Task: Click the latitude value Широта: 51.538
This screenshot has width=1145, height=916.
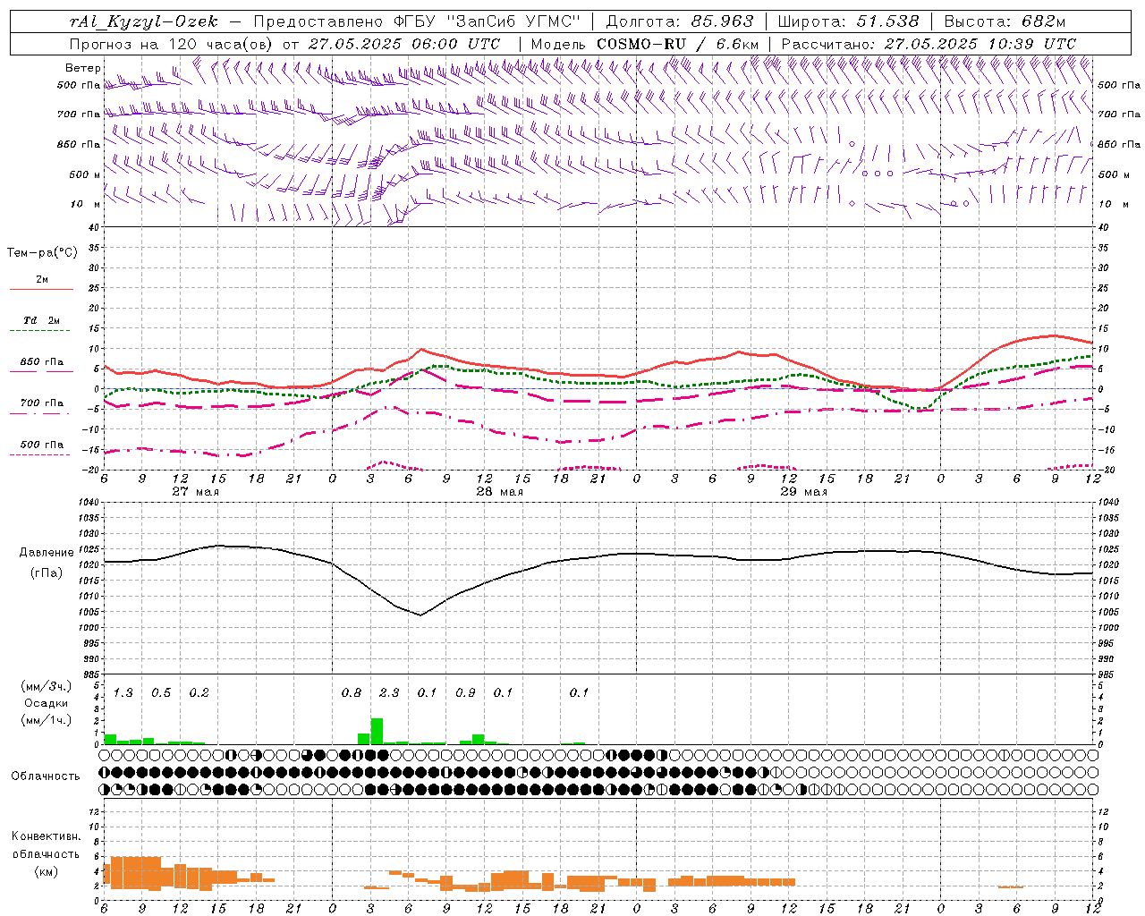Action: click(848, 21)
